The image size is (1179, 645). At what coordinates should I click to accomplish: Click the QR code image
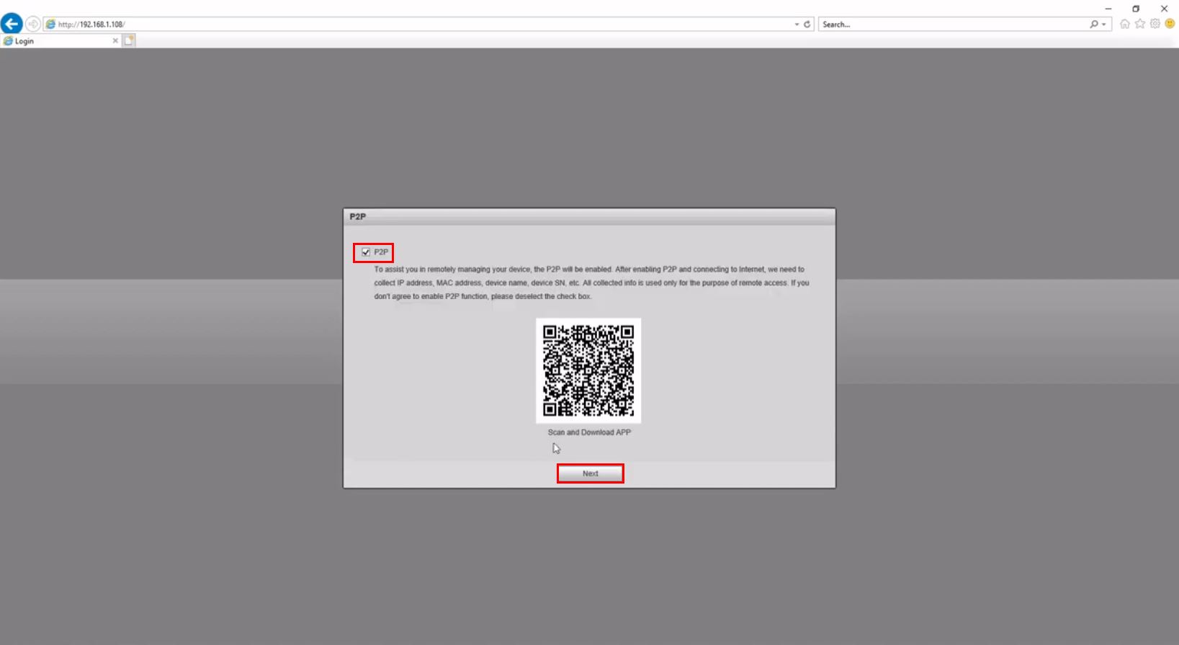pos(588,370)
